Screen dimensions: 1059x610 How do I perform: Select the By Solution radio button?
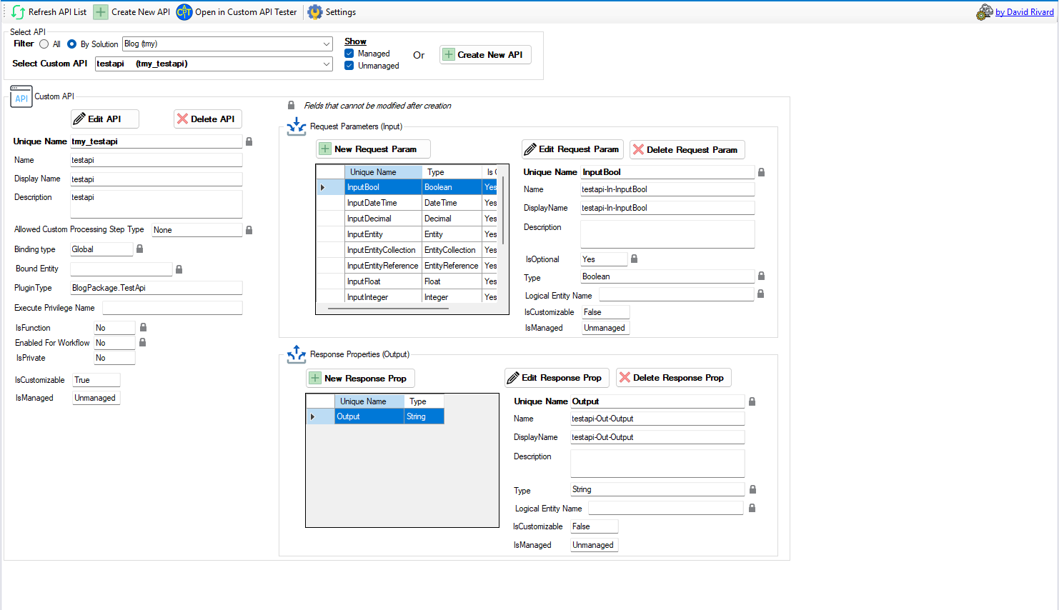71,44
